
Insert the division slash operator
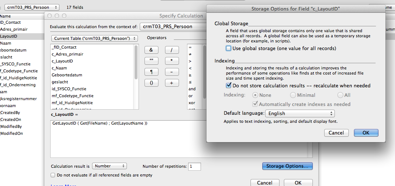tap(172, 50)
